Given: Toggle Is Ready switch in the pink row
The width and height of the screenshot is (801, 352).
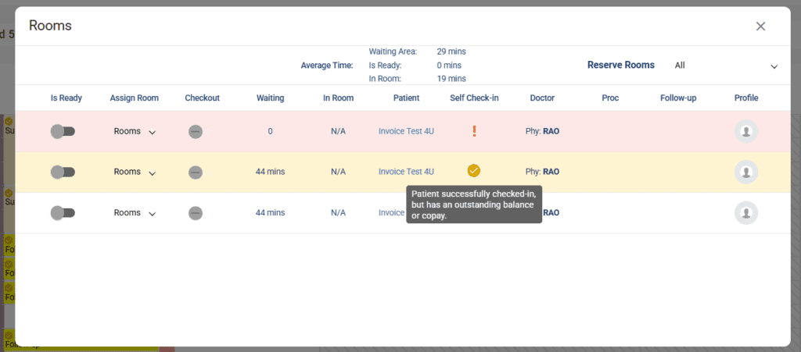Looking at the screenshot, I should [63, 132].
